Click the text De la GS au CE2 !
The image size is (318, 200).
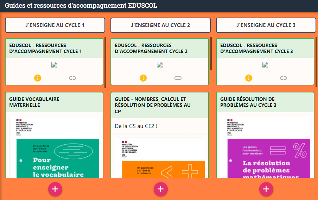pyautogui.click(x=136, y=126)
